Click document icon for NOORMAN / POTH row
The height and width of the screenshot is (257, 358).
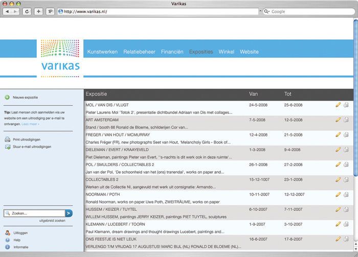[x=346, y=194]
